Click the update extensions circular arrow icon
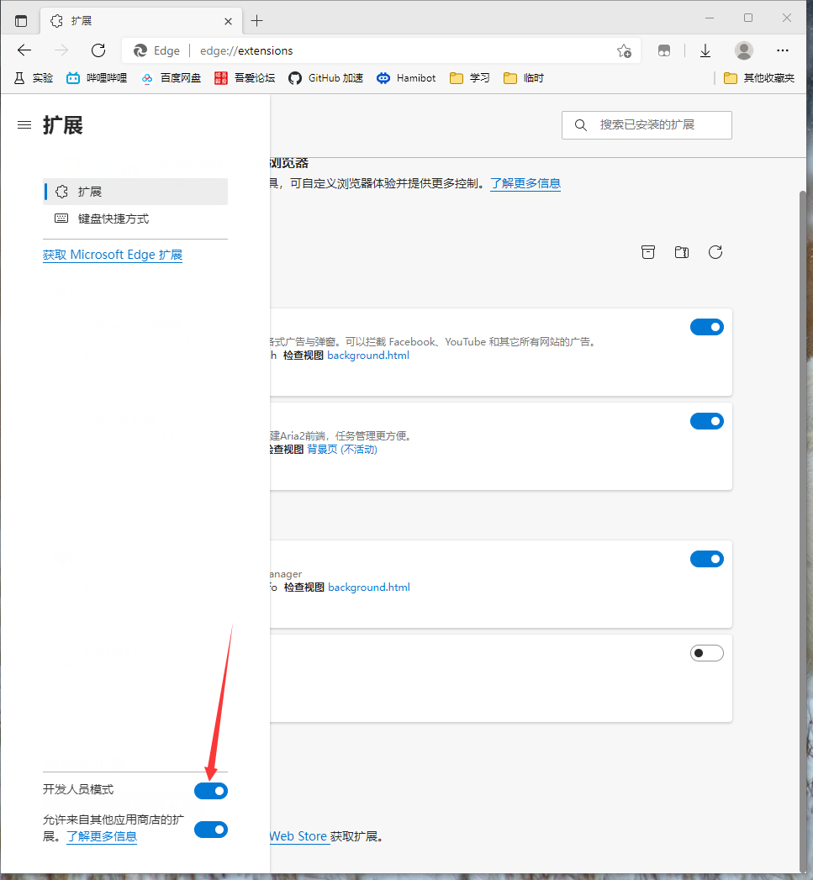Image resolution: width=813 pixels, height=880 pixels. pos(715,252)
